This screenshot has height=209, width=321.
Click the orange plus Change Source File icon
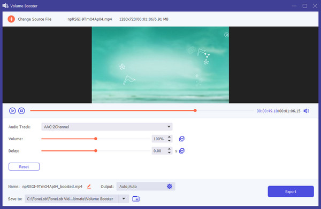click(11, 19)
